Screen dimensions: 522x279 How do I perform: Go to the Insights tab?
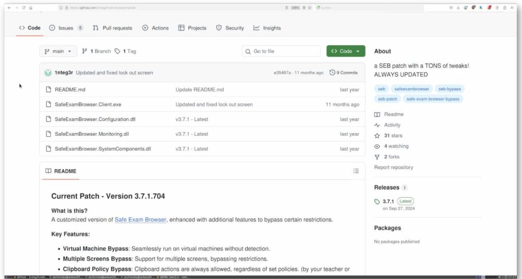[x=267, y=28]
